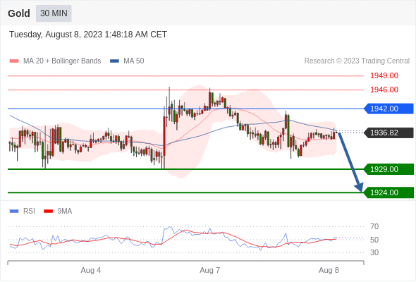Click the Aug 8 date axis label
This screenshot has width=416, height=282.
(329, 270)
